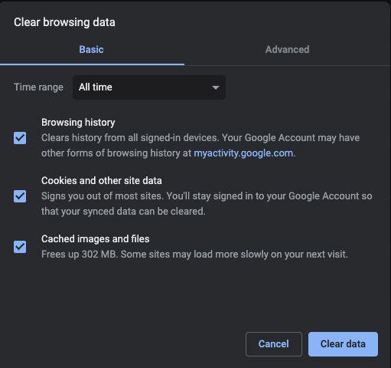Viewport: 391px width, 368px height.
Task: Select the Basic tab
Action: click(x=92, y=50)
